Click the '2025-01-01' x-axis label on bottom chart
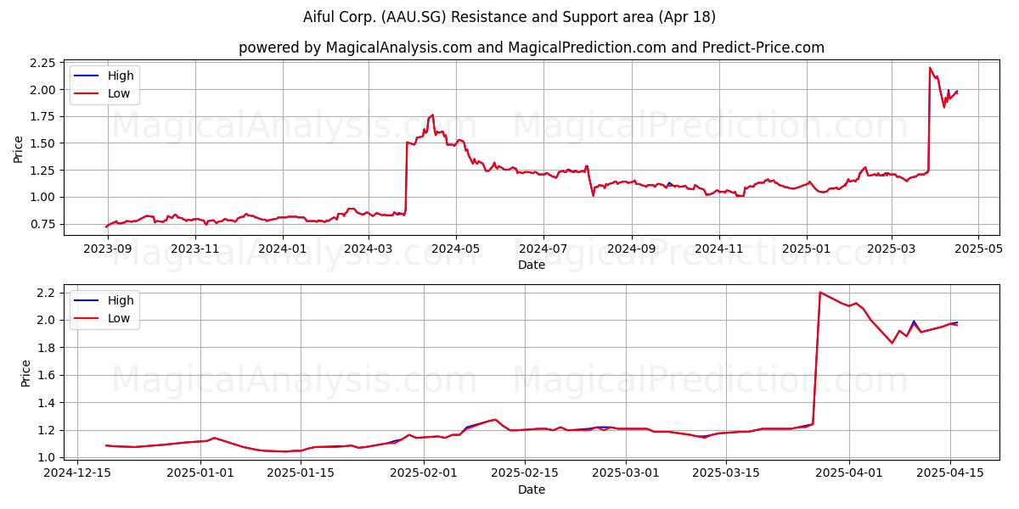 pos(201,473)
